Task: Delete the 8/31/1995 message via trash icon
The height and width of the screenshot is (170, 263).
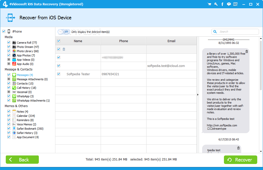Action: [x=247, y=52]
